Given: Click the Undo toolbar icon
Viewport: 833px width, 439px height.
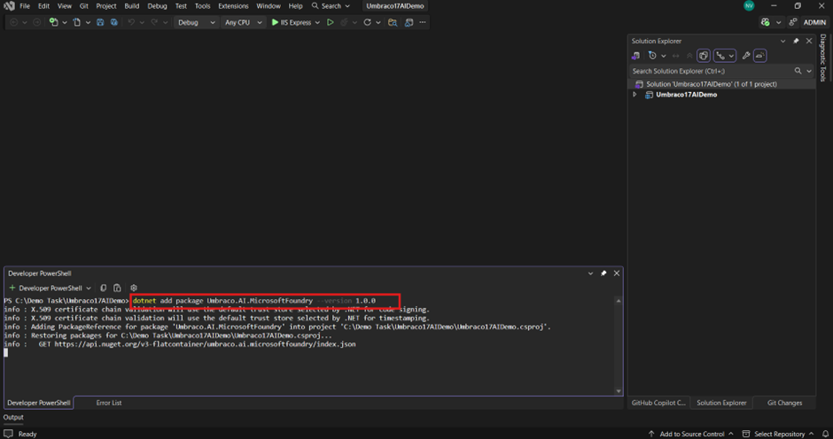Looking at the screenshot, I should click(x=131, y=22).
